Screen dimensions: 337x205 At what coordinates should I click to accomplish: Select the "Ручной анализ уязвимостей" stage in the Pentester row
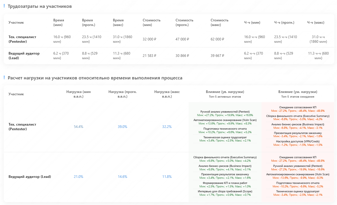click(225, 111)
